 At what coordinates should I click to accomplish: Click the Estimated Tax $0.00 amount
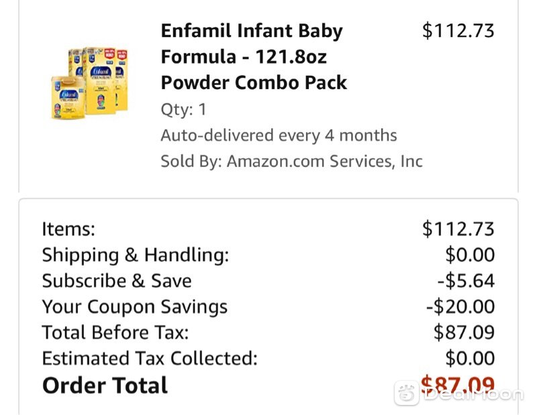click(470, 359)
